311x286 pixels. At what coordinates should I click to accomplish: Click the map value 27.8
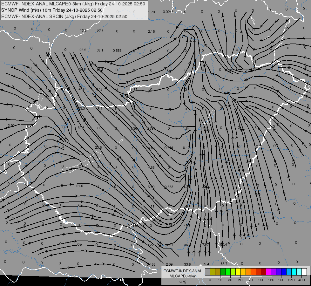point(100,31)
